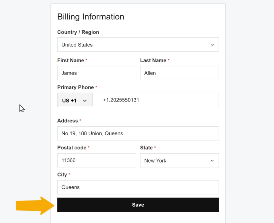The width and height of the screenshot is (274, 223).
Task: Click the chevron arrow in State selector
Action: pos(212,161)
